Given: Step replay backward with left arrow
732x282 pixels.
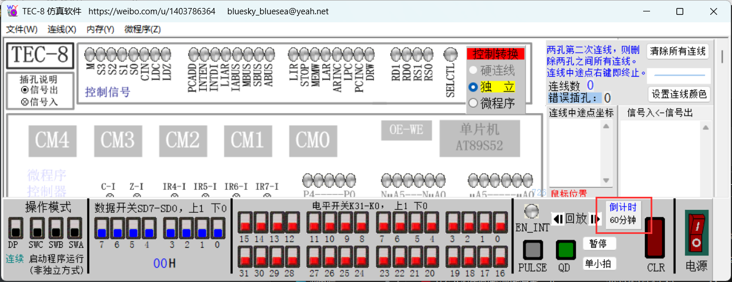Looking at the screenshot, I should pos(557,219).
